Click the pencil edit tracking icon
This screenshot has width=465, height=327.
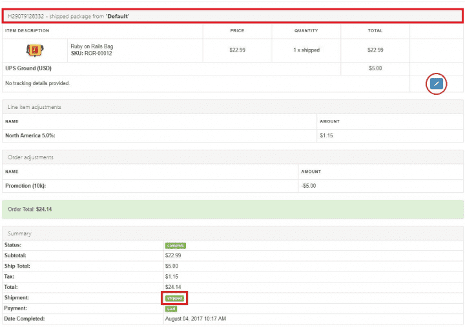437,83
